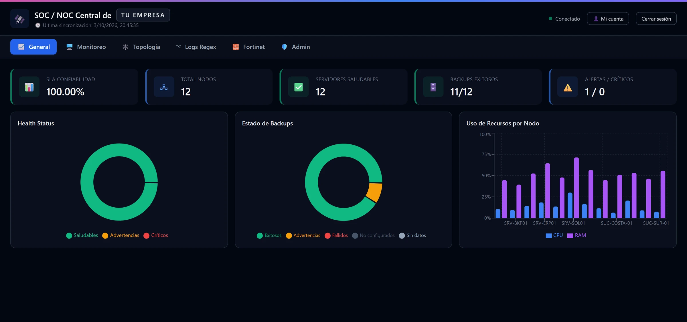Image resolution: width=687 pixels, height=322 pixels.
Task: Toggle Fallidos legend in Estado de Backups
Action: (336, 236)
